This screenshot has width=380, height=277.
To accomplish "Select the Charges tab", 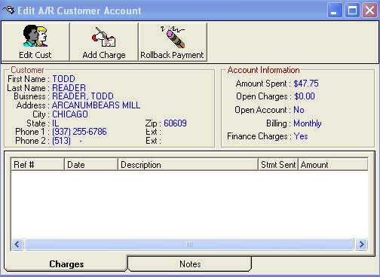I will point(66,263).
